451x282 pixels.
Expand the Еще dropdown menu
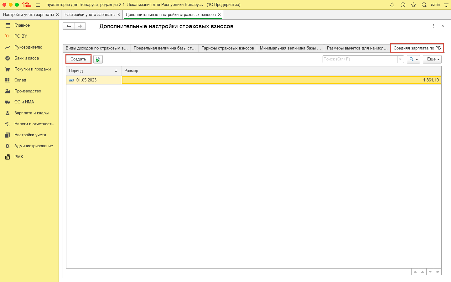click(432, 59)
